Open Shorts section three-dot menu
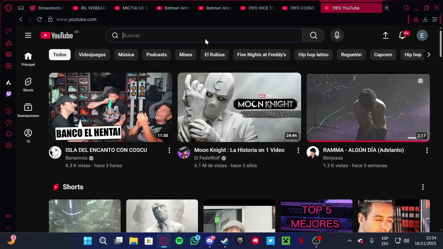 [423, 187]
